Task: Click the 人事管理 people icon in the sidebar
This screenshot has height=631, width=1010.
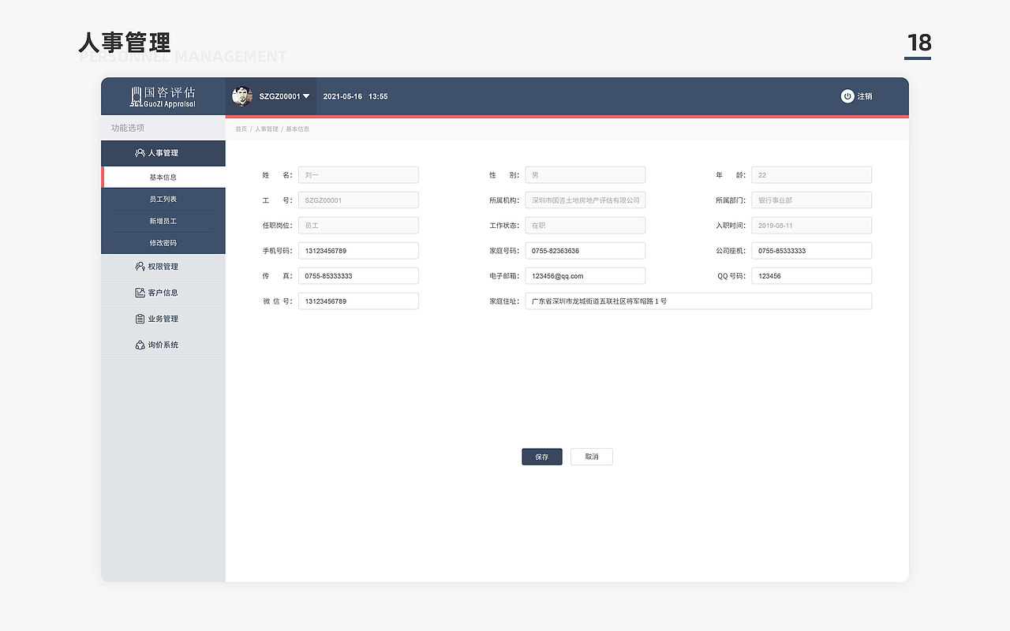Action: click(x=140, y=153)
